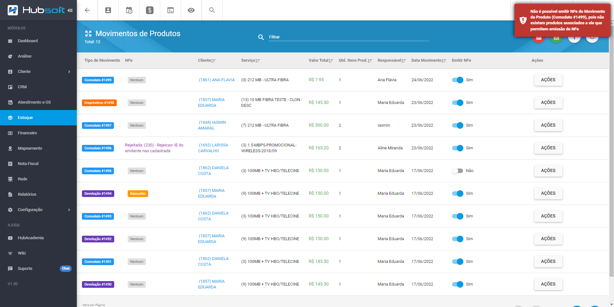
Task: Open the calendar clock icon in toolbar
Action: point(129,10)
